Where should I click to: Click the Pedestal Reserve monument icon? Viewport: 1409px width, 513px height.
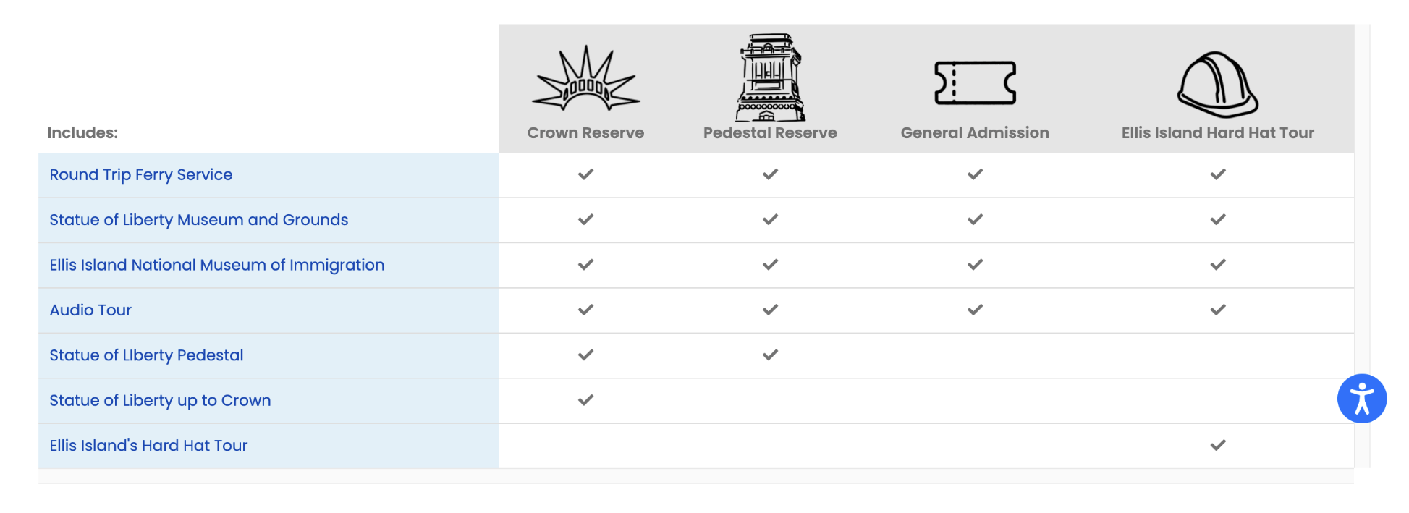770,77
